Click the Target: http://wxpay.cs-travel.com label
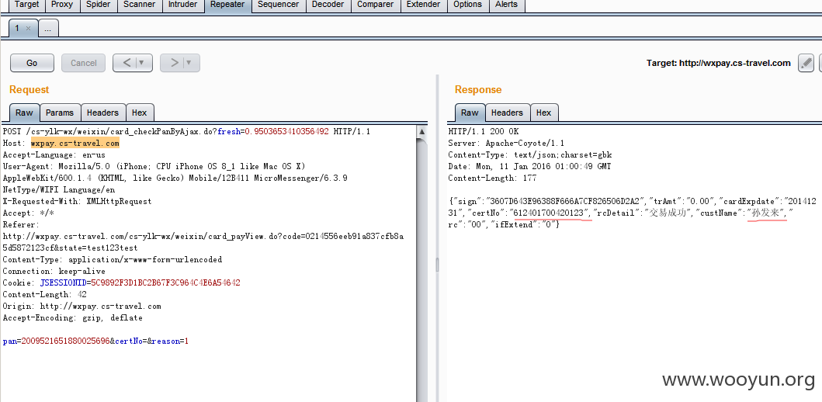Viewport: 822px width, 402px height. (718, 63)
